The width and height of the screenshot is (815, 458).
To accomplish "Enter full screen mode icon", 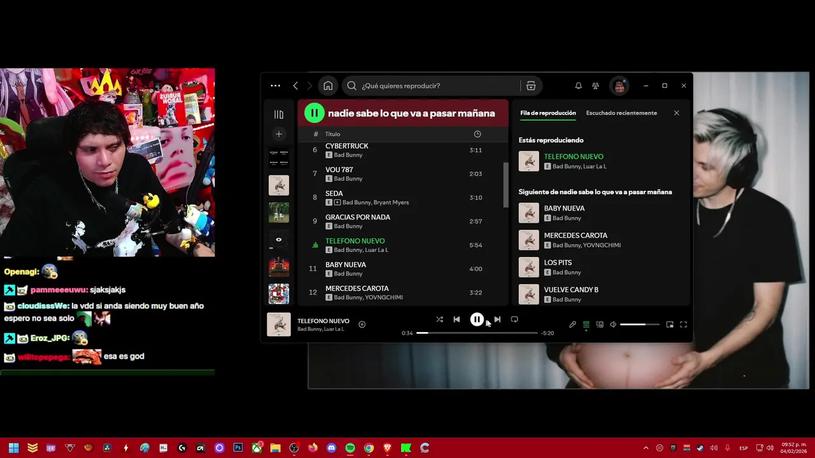I will pos(683,324).
